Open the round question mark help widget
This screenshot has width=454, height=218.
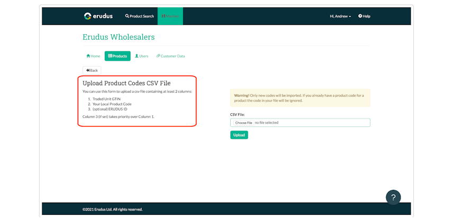click(393, 197)
